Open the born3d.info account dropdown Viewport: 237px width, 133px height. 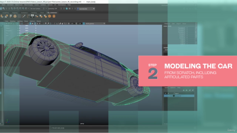click(x=86, y=9)
